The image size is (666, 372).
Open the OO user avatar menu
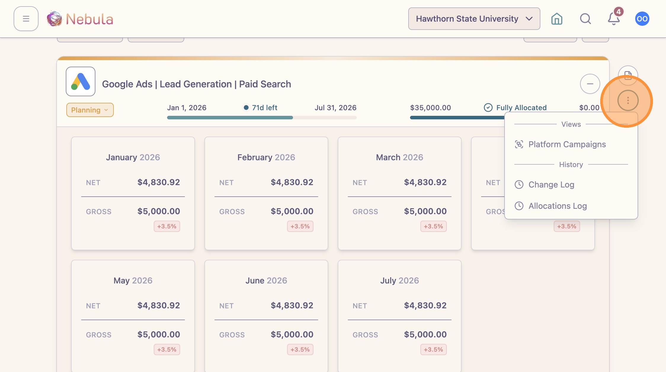pyautogui.click(x=642, y=19)
